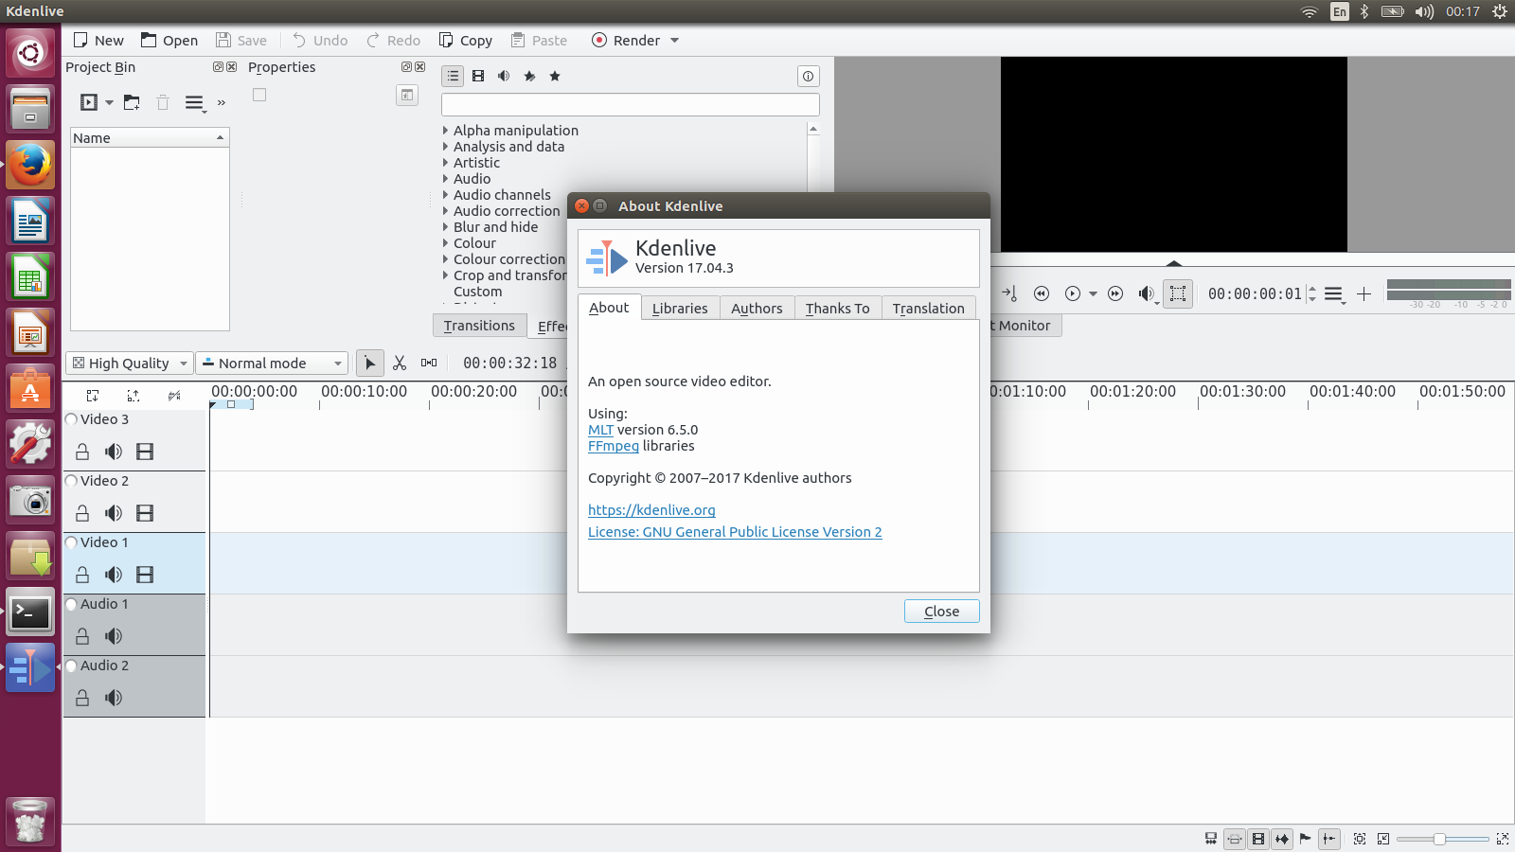Open the GNU General Public License link
Image resolution: width=1515 pixels, height=852 pixels.
tap(735, 532)
